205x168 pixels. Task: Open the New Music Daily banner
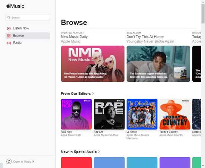click(x=93, y=64)
